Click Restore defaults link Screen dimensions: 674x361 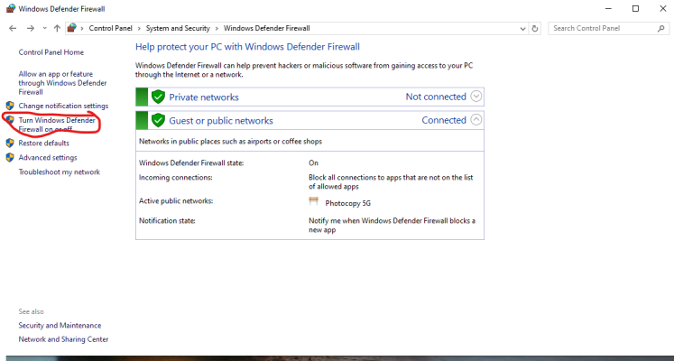coord(44,143)
